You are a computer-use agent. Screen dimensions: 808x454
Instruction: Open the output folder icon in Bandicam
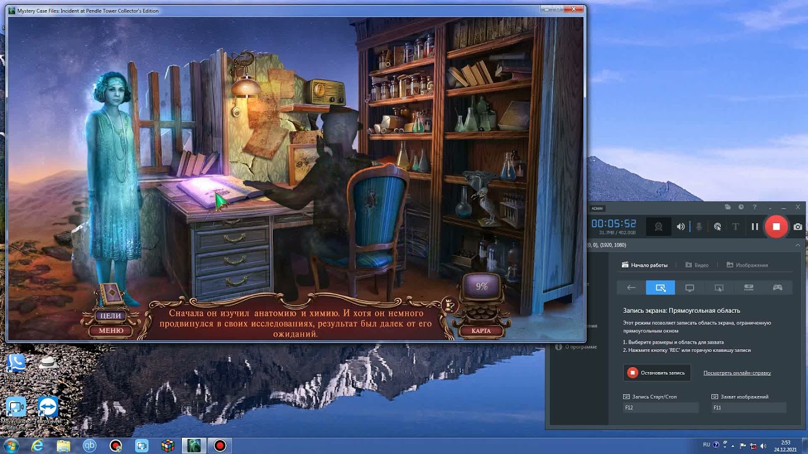coord(727,207)
